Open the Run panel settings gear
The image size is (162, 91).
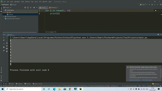[x=158, y=35]
